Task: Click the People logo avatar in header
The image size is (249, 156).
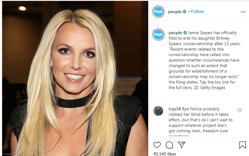Action: (x=158, y=12)
